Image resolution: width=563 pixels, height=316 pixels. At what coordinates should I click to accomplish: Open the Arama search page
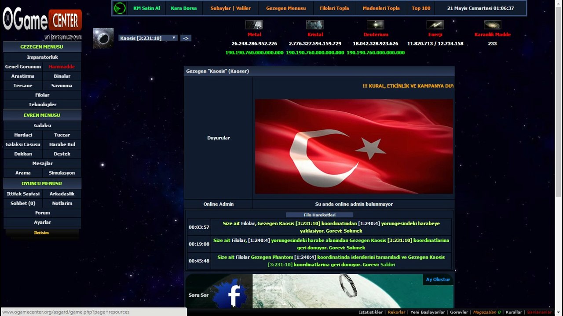pyautogui.click(x=23, y=173)
